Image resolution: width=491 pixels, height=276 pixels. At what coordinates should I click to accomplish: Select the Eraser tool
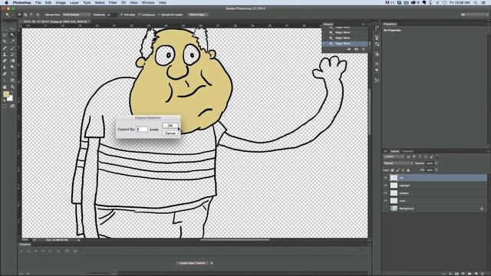5,61
